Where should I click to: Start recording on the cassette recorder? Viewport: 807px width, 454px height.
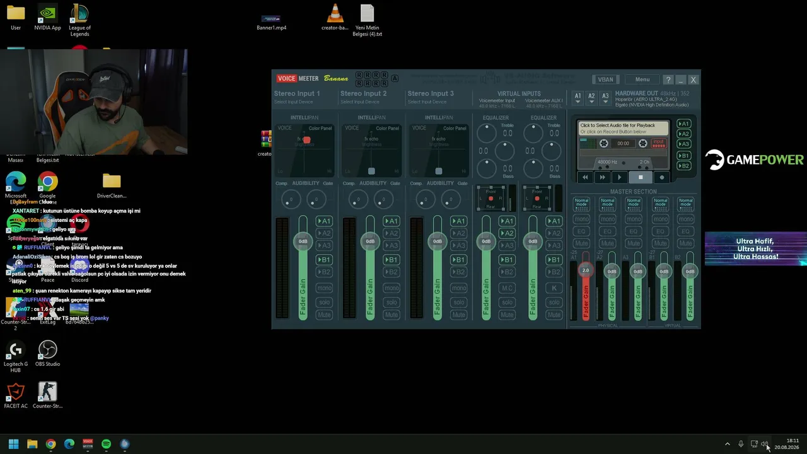coord(662,177)
